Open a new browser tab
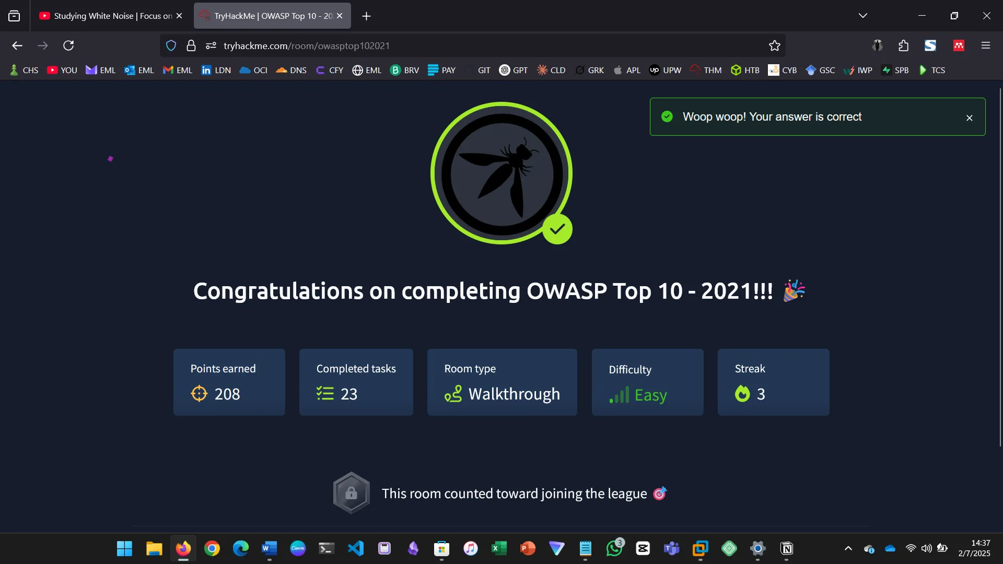This screenshot has height=564, width=1003. point(366,16)
